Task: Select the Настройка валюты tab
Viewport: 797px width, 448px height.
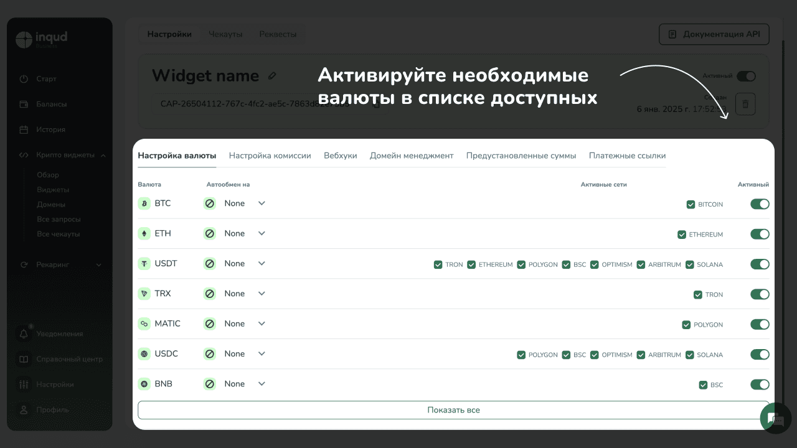Action: pos(177,156)
